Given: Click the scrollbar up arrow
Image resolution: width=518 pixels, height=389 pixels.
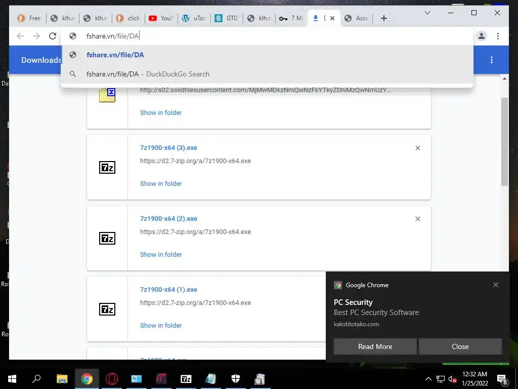Looking at the screenshot, I should 504,79.
